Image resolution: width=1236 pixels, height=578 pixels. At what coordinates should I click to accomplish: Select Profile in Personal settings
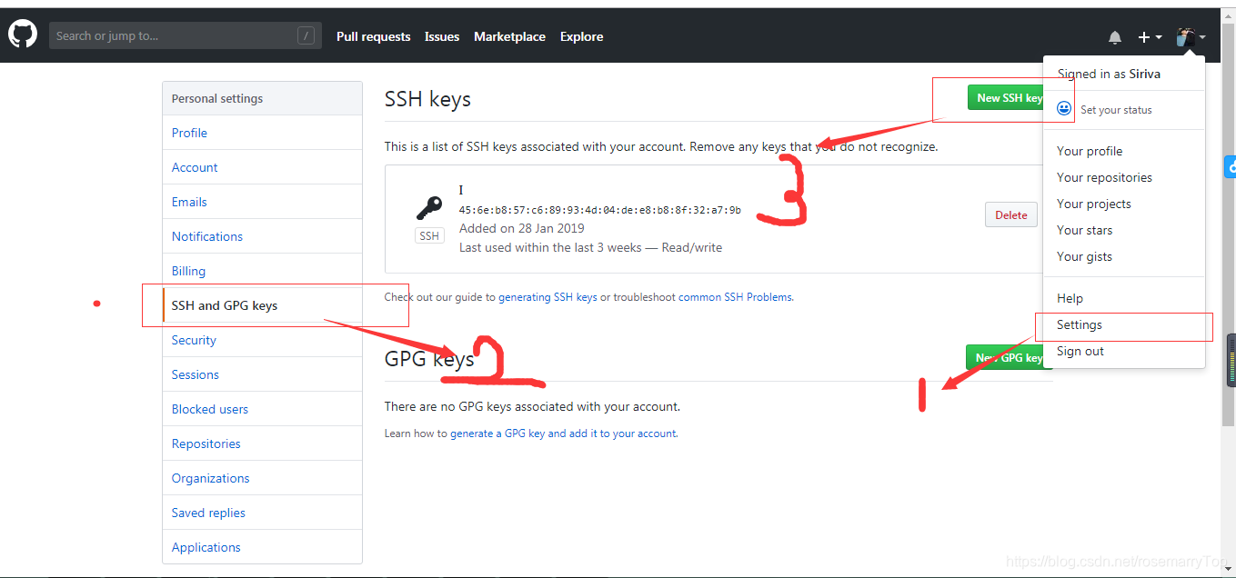point(262,133)
